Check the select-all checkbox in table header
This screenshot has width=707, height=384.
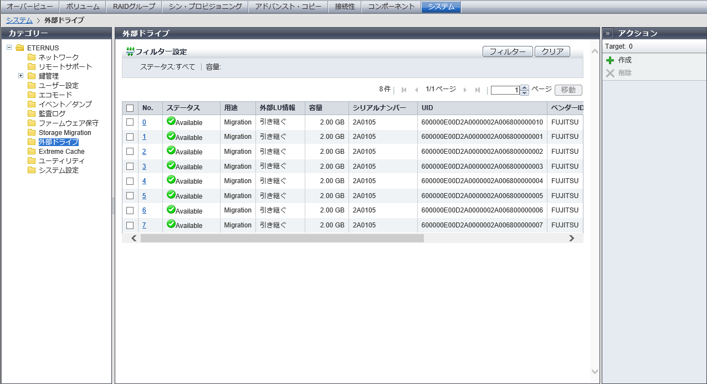point(130,108)
